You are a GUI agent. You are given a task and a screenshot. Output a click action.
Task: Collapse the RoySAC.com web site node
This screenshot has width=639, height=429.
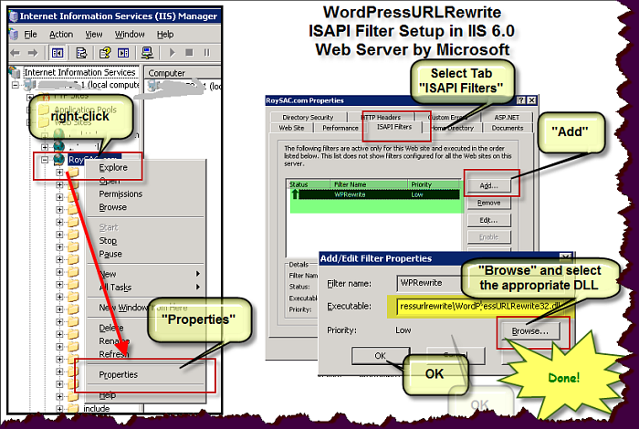47,159
